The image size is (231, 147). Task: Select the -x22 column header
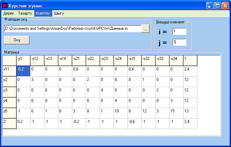point(93,61)
